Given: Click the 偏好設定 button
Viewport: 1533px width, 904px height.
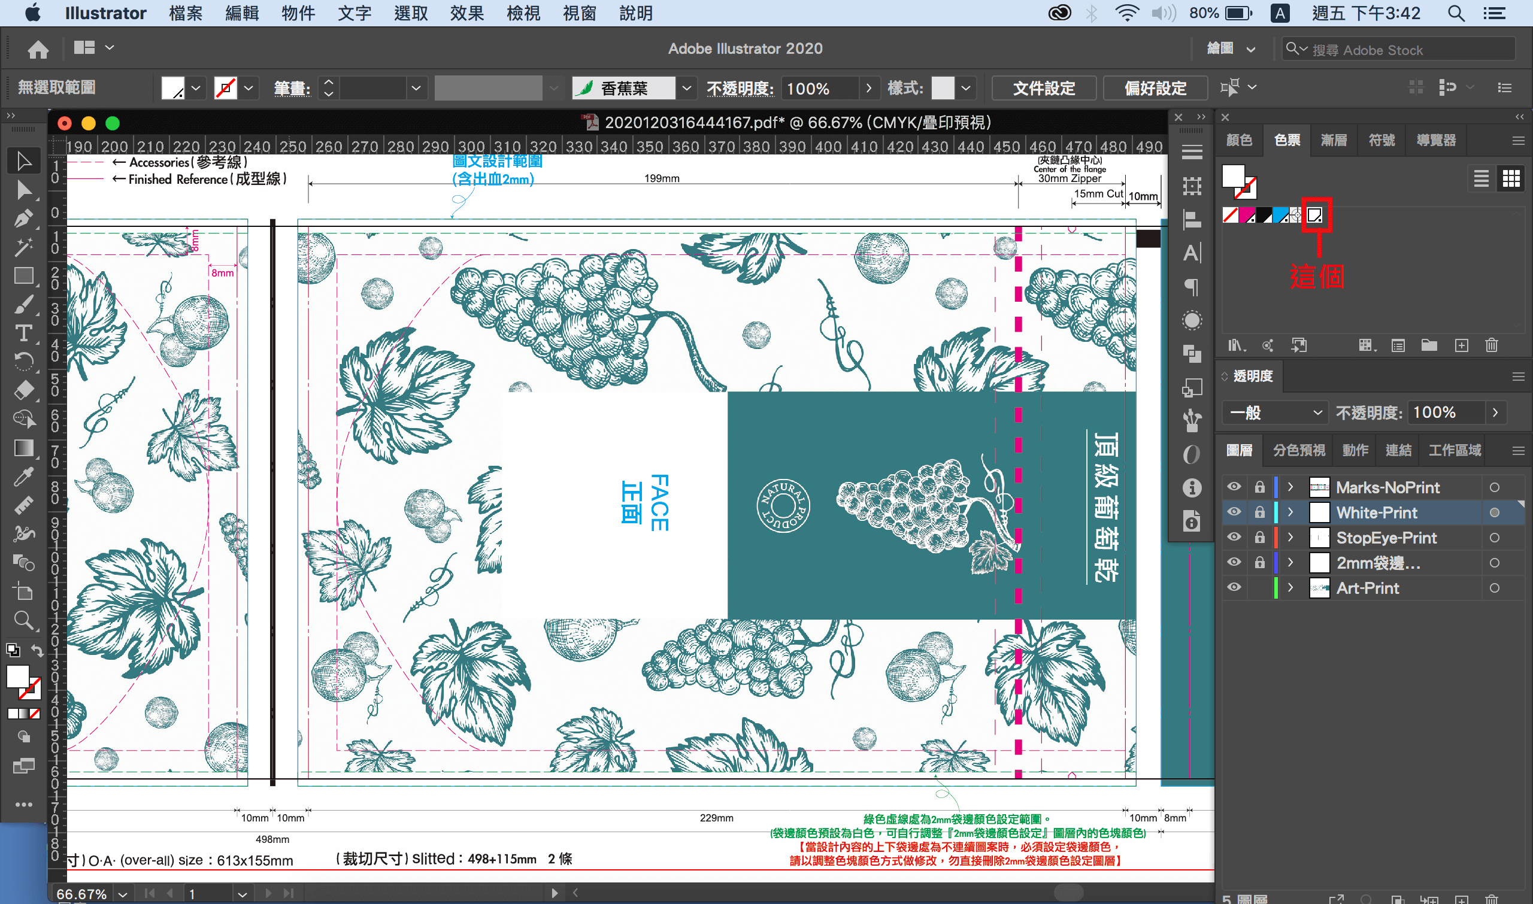Looking at the screenshot, I should tap(1155, 89).
